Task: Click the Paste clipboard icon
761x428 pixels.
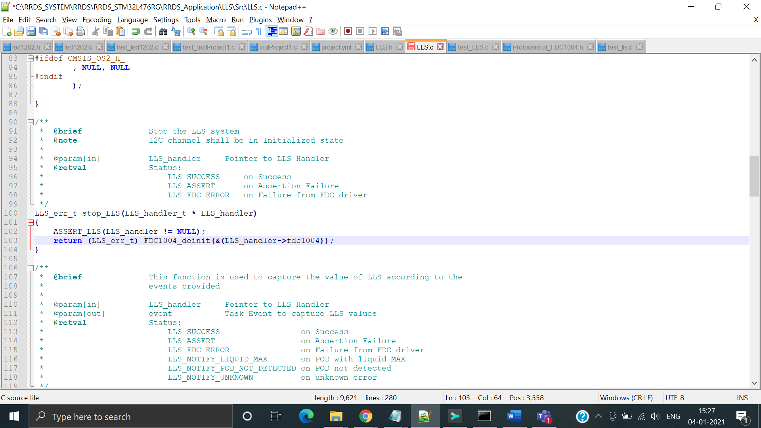Action: 120,31
